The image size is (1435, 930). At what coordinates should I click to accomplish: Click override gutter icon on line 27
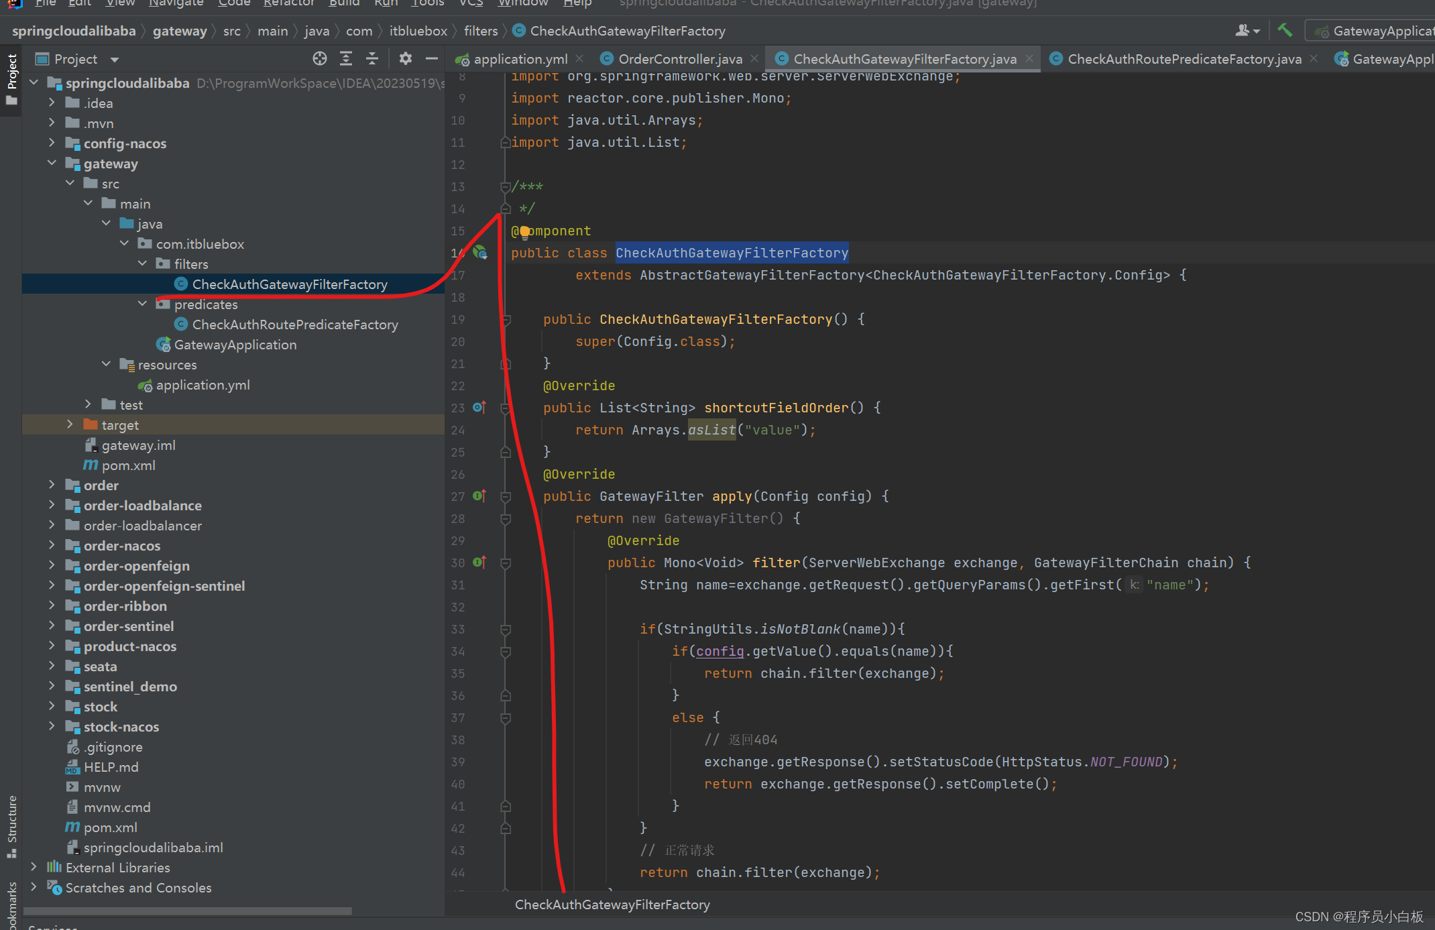click(x=479, y=496)
